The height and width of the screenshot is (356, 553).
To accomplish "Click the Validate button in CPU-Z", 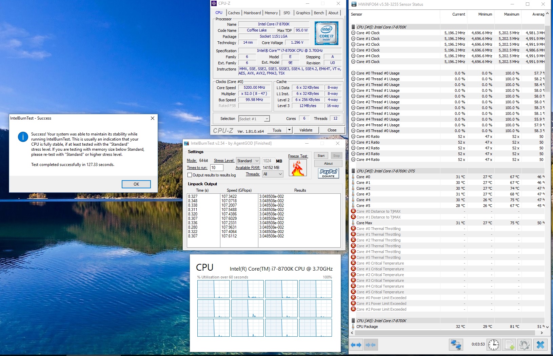I will point(306,130).
